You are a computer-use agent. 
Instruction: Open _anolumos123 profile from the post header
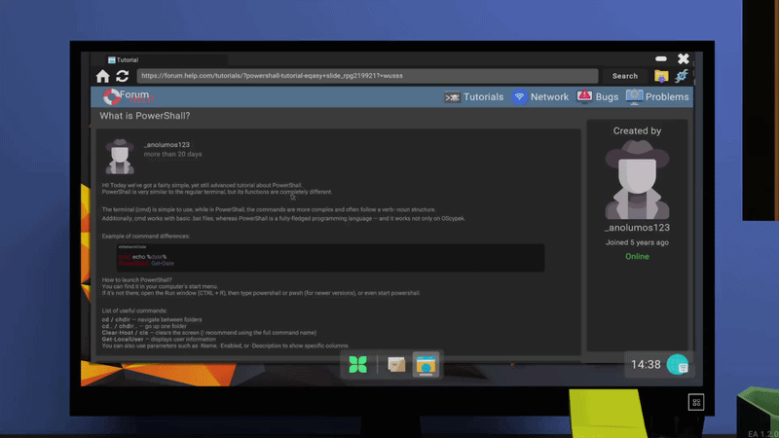pyautogui.click(x=167, y=145)
